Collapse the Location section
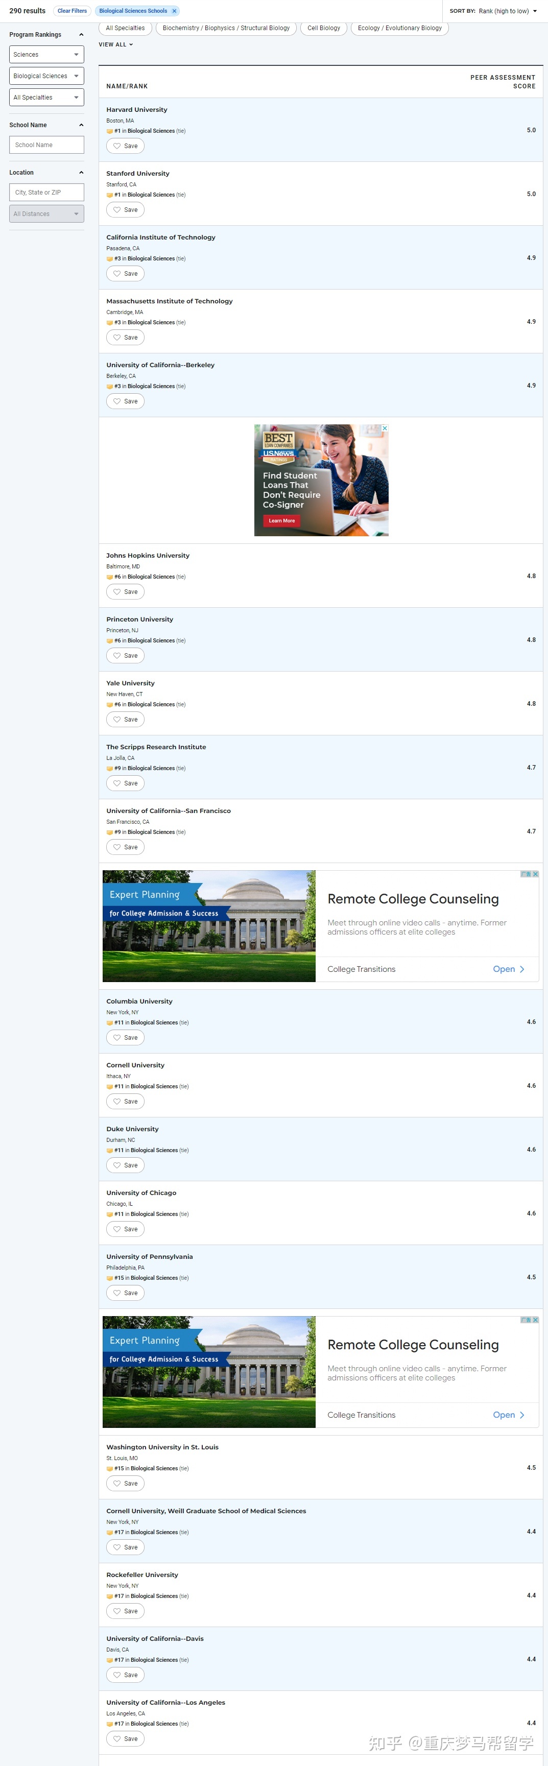 coord(82,173)
